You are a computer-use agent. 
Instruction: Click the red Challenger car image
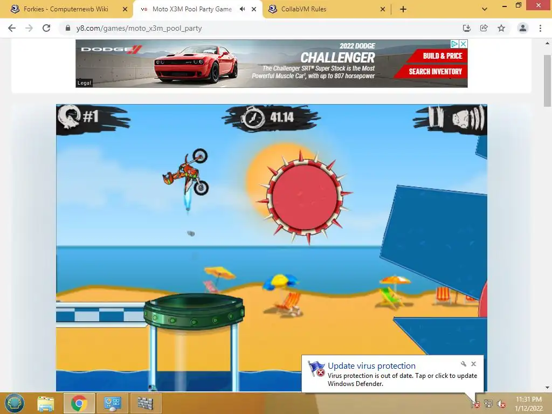click(x=196, y=64)
